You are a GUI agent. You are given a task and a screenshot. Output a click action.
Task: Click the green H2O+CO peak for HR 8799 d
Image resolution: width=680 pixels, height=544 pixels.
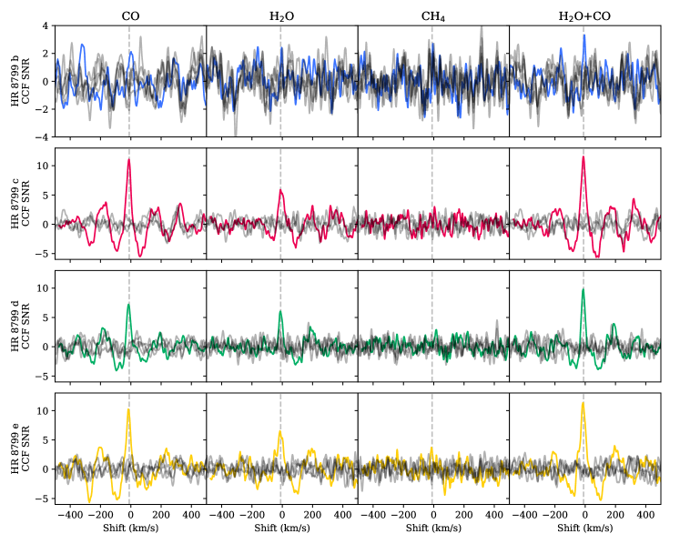click(x=583, y=289)
